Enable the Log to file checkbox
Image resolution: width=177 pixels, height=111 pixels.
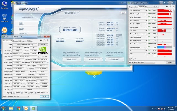click(x=131, y=59)
